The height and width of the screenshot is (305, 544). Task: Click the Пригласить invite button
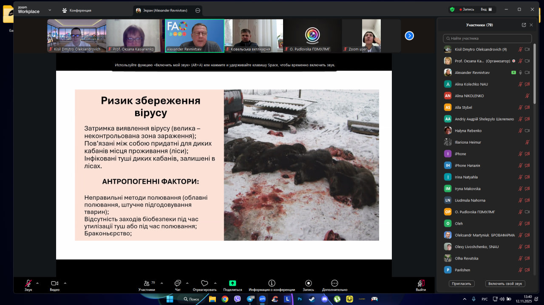coord(461,283)
